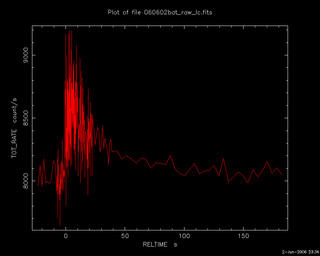The width and height of the screenshot is (320, 256).
Task: Select the x-axis tick label 100
Action: pyautogui.click(x=184, y=236)
